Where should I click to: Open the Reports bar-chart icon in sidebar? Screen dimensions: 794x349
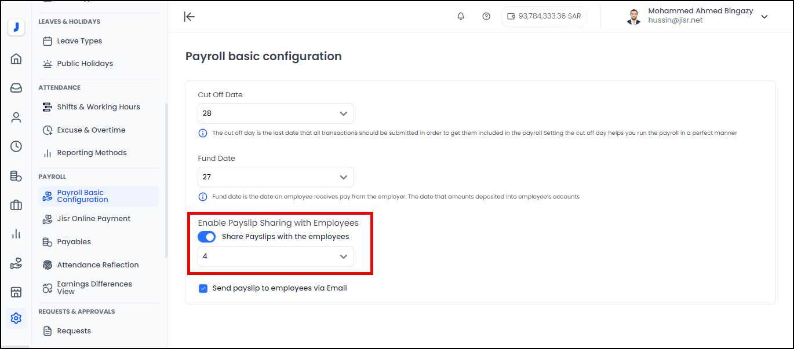pos(16,233)
